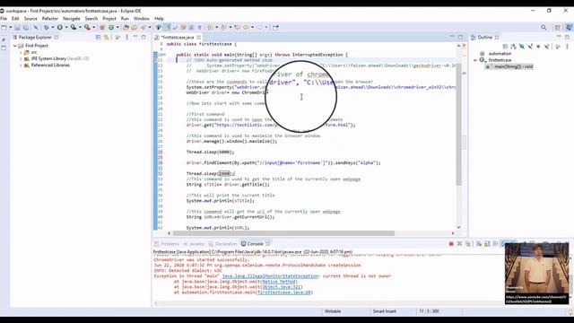This screenshot has width=574, height=323.
Task: Open the Refactor menu
Action: [50, 18]
